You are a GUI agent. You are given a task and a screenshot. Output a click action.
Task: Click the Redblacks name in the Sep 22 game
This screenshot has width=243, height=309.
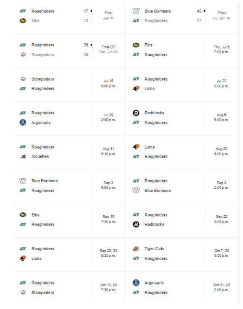[x=154, y=224]
